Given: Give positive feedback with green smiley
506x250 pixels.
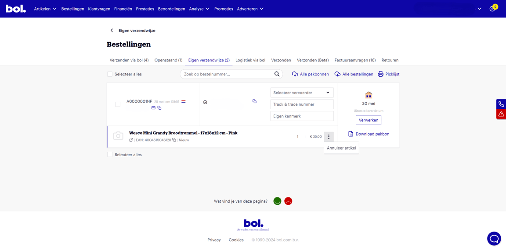Looking at the screenshot, I should pyautogui.click(x=277, y=201).
